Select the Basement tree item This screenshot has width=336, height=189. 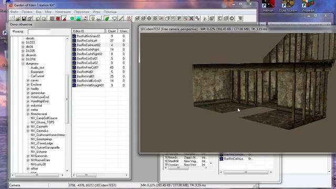37,72
